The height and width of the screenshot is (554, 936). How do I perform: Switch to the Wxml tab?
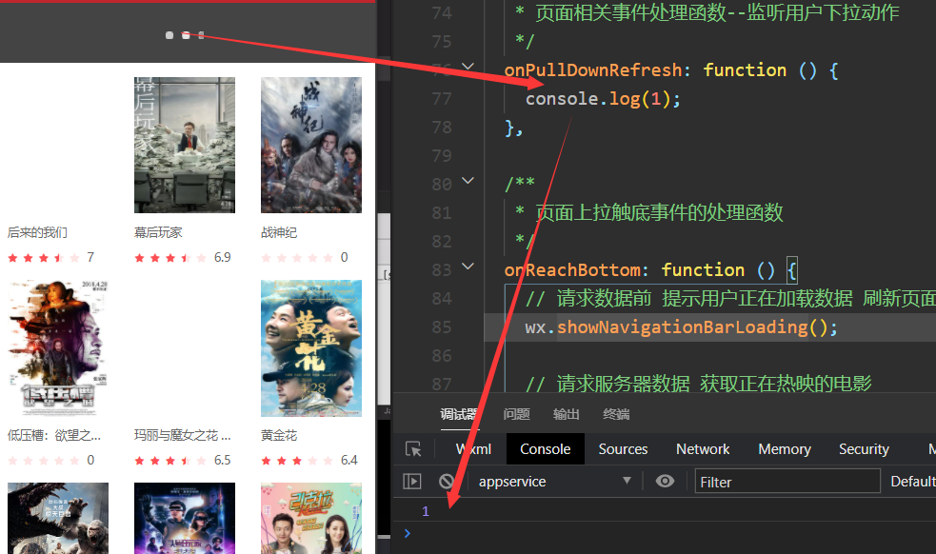pyautogui.click(x=473, y=449)
